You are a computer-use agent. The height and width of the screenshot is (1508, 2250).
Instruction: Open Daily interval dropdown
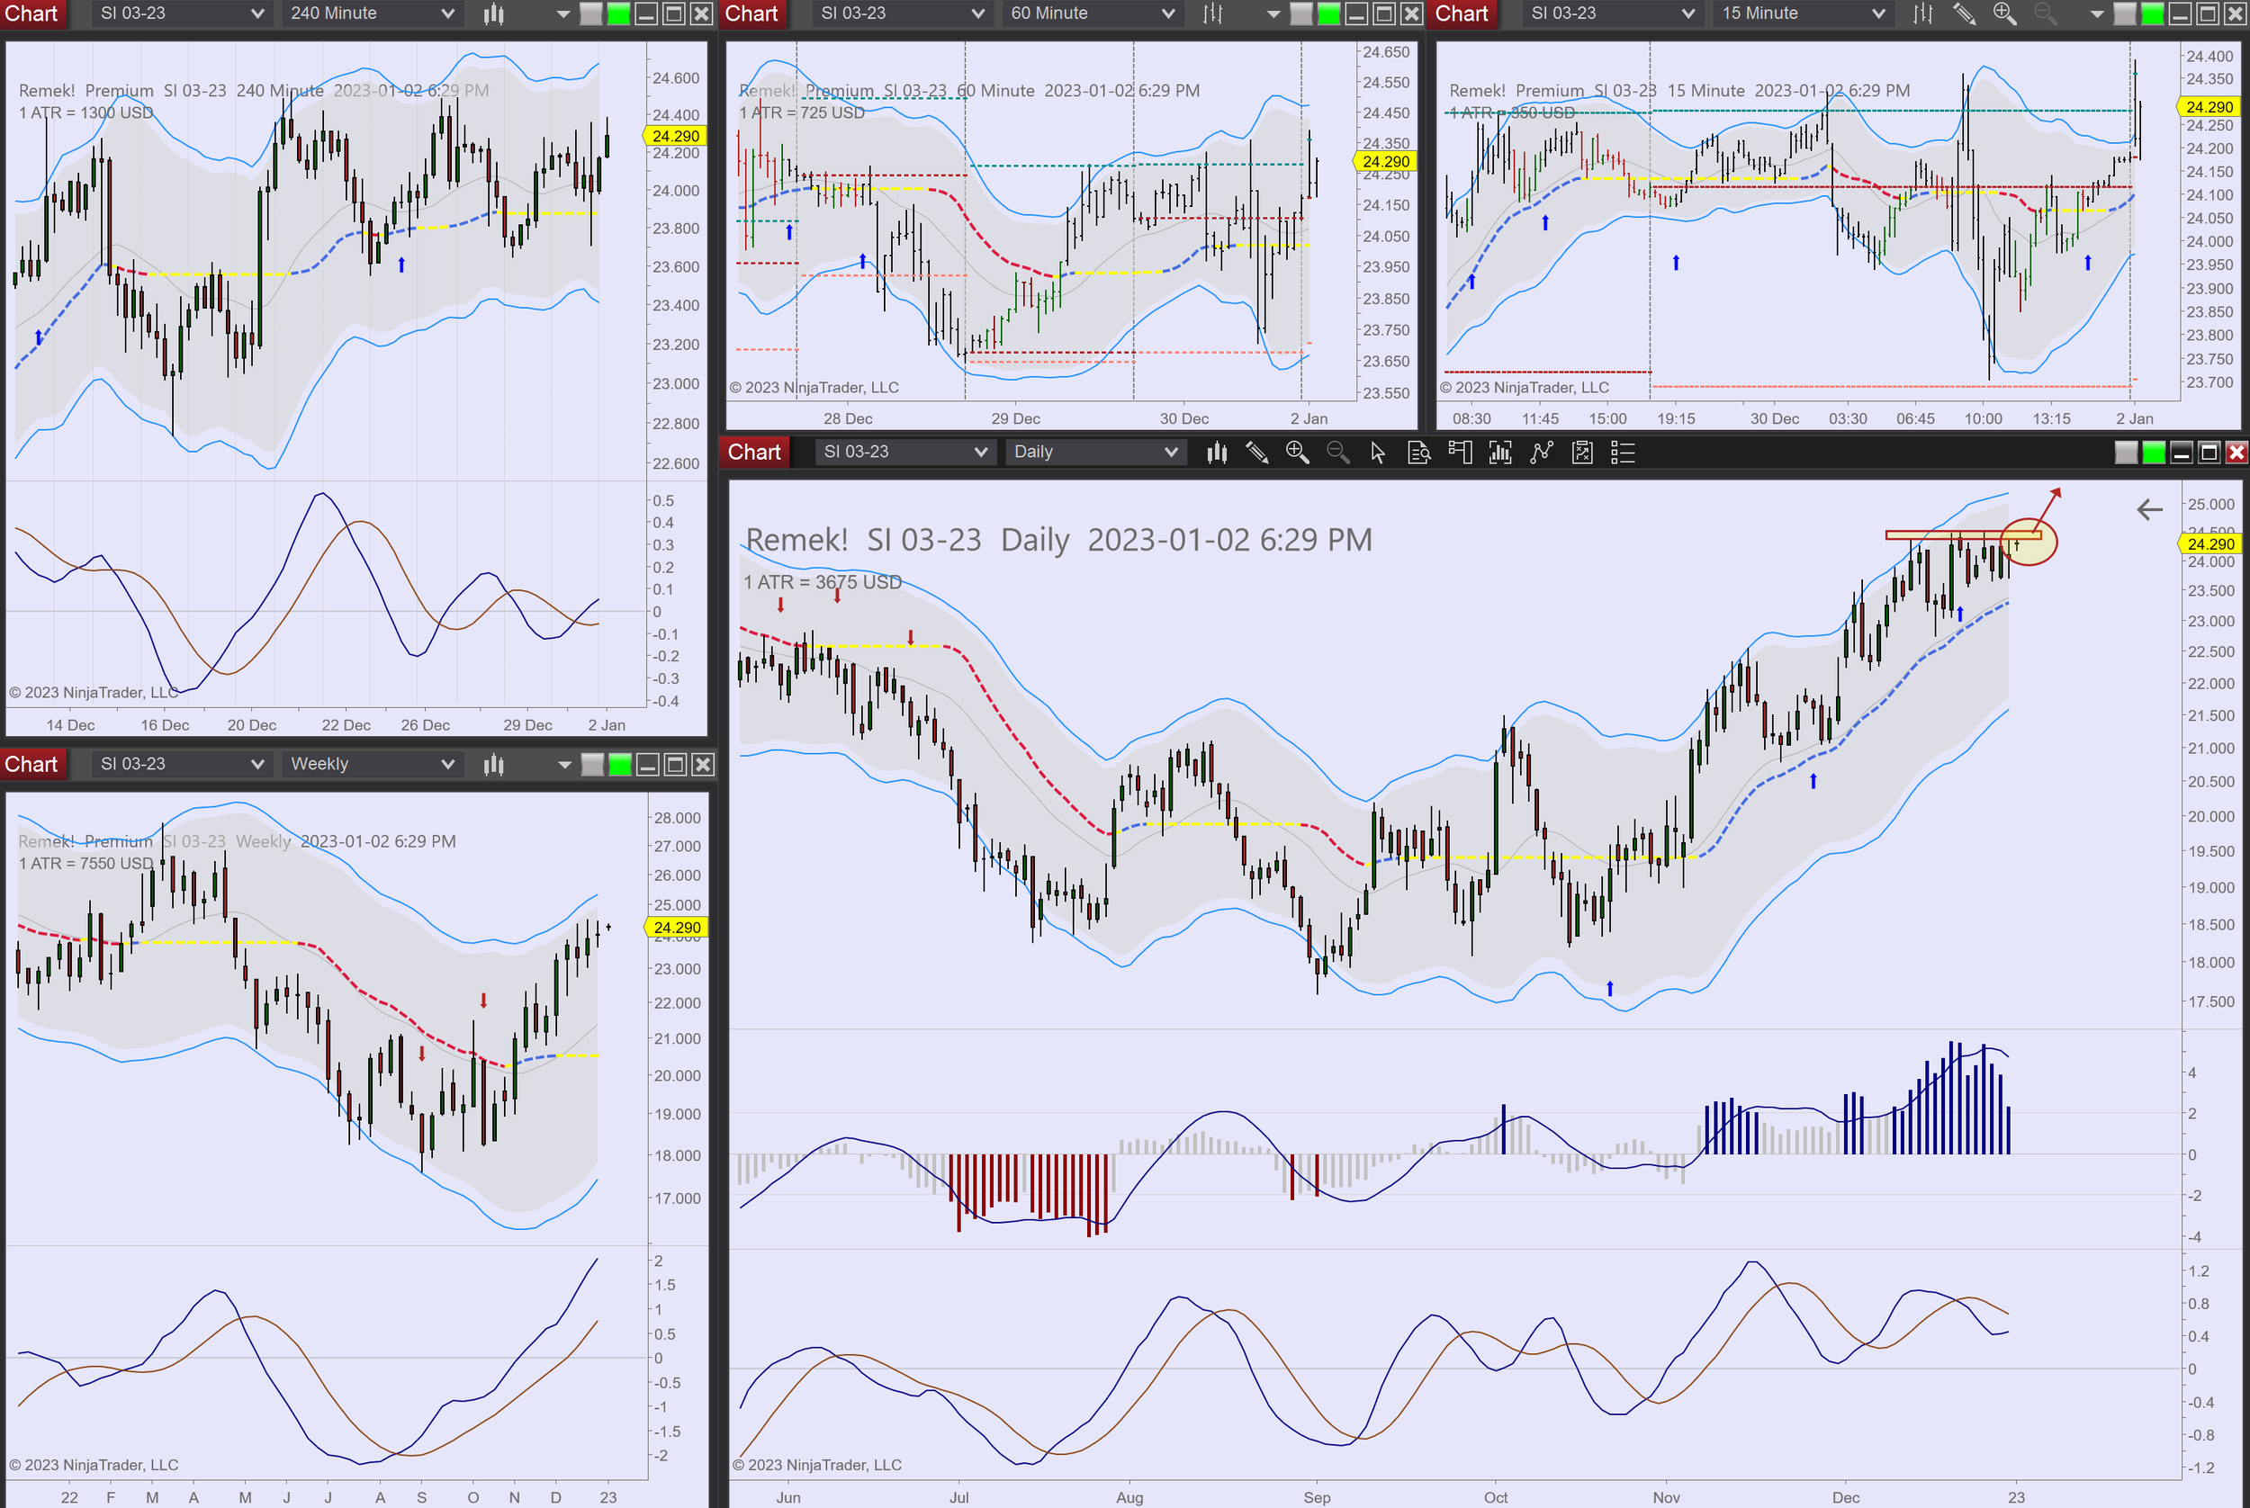[1095, 452]
